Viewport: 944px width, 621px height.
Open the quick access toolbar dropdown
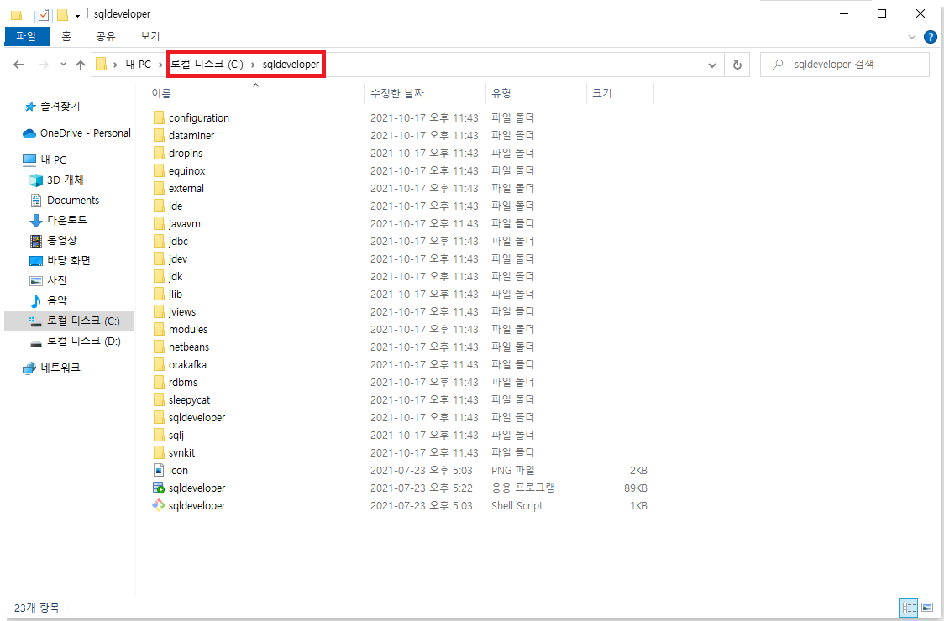tap(77, 14)
